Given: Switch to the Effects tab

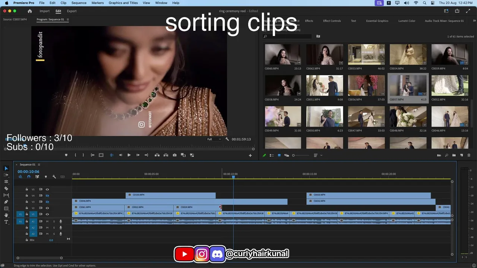Looking at the screenshot, I should tap(309, 21).
